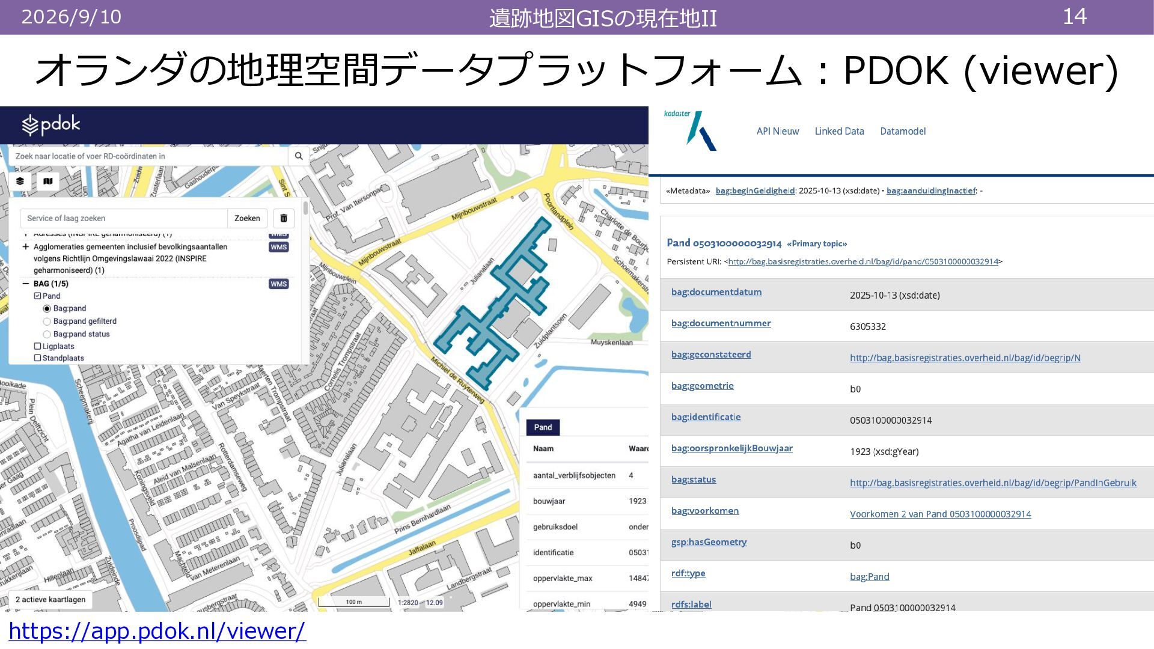Uncheck the Pand checkbox
Screen dimensions: 1154x649
point(37,296)
